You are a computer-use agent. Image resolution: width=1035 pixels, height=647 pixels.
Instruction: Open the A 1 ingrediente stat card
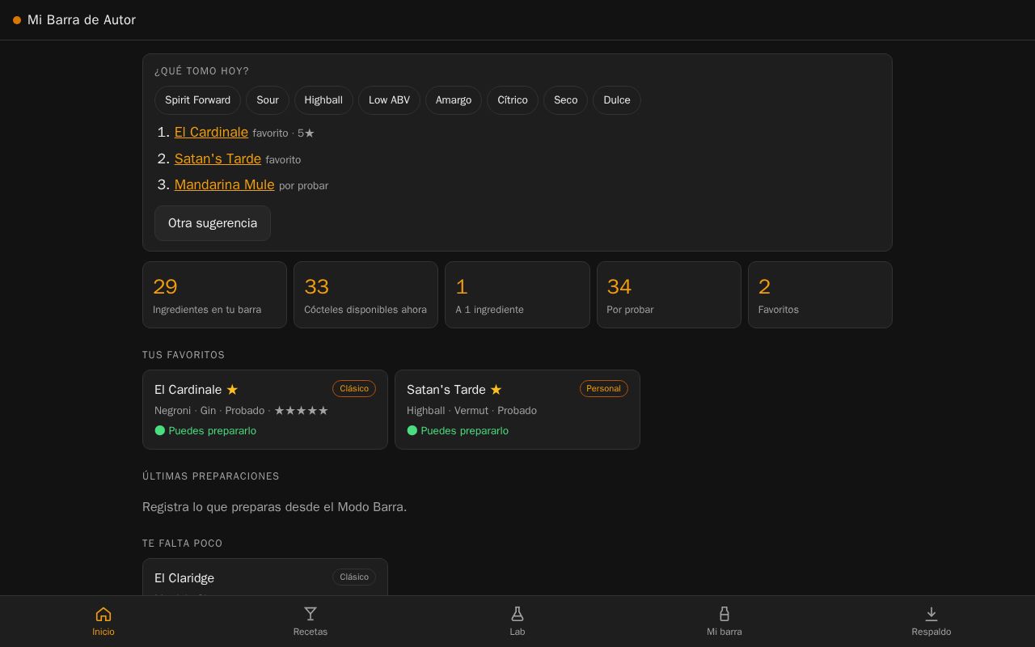coord(517,295)
